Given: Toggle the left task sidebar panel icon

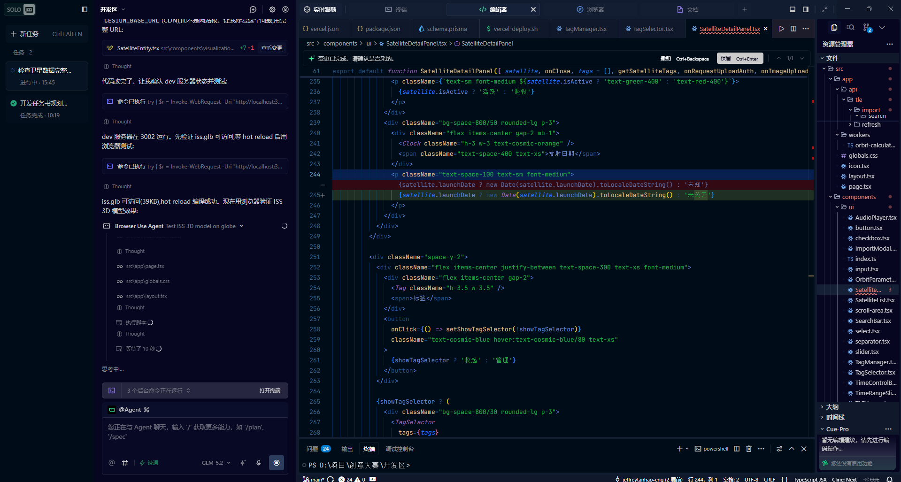Looking at the screenshot, I should (x=85, y=9).
